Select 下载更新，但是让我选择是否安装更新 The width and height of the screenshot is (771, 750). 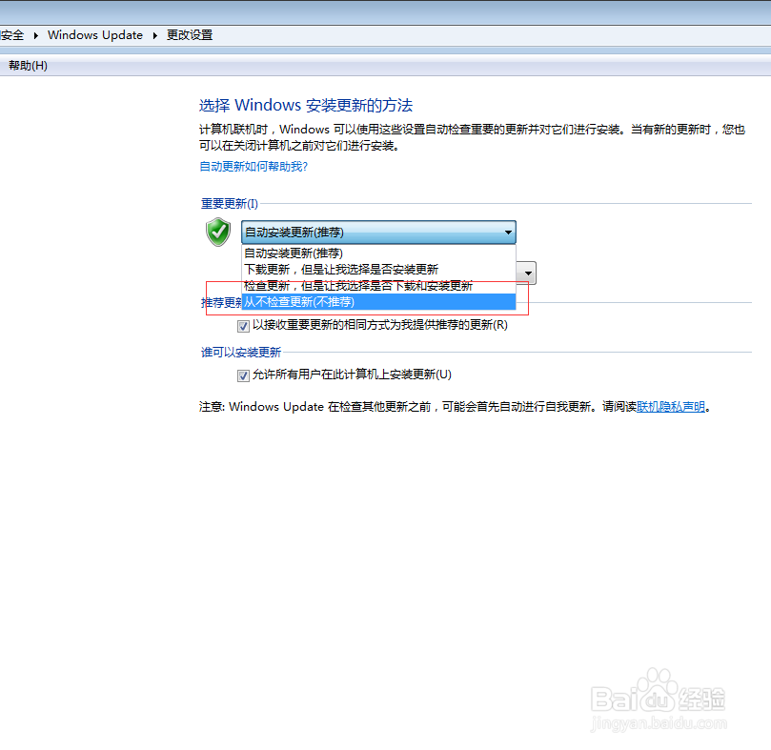[x=314, y=269]
